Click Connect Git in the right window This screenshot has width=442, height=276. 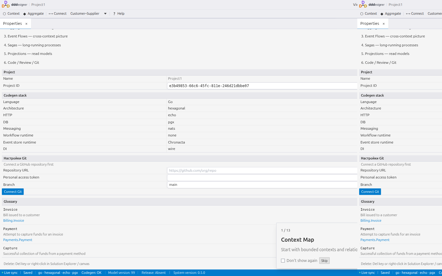click(x=370, y=192)
